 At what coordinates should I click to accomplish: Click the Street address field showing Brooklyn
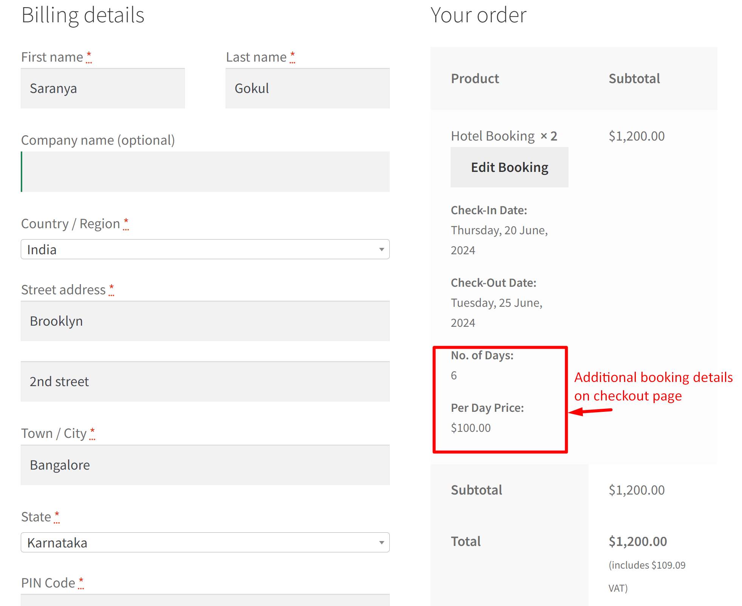205,321
